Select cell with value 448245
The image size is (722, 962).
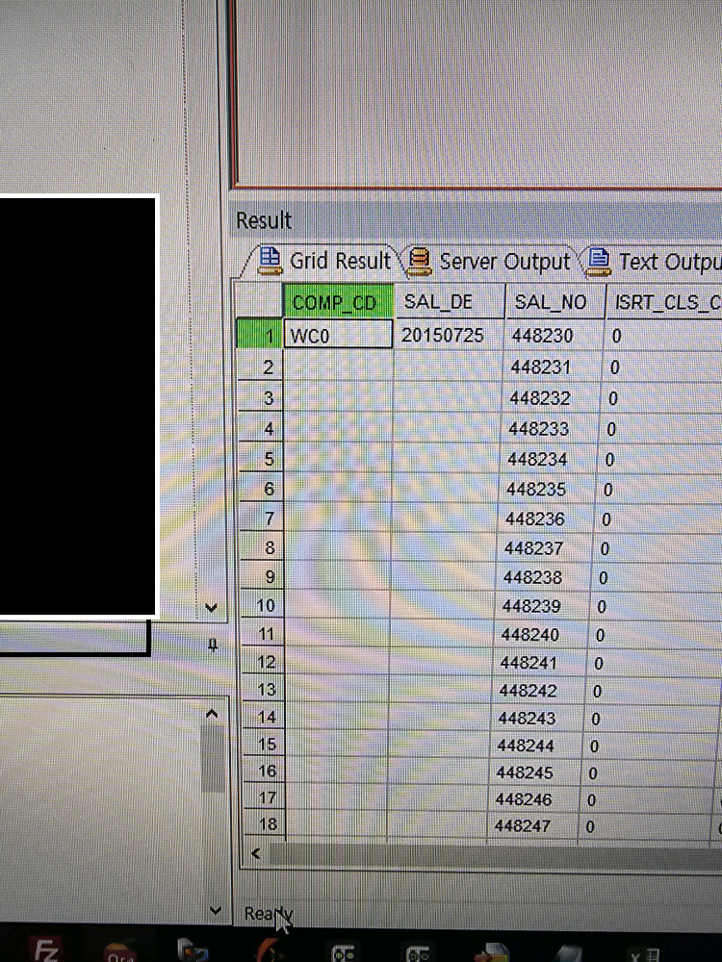[534, 772]
